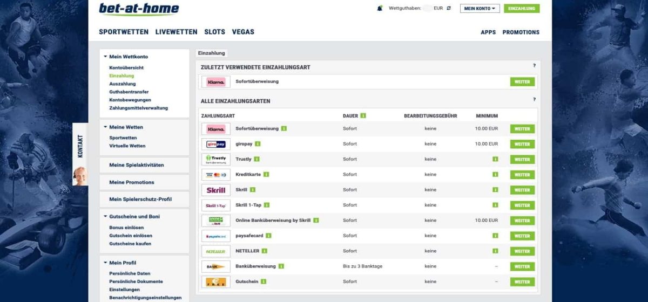Show info icon next to paysafecard

tap(268, 236)
